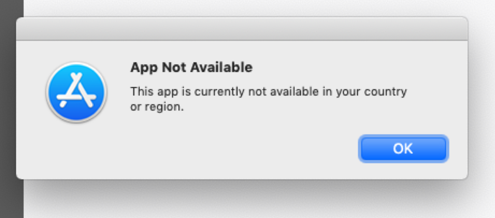The width and height of the screenshot is (495, 218).
Task: Confirm the alert with the blue OK
Action: tap(403, 148)
